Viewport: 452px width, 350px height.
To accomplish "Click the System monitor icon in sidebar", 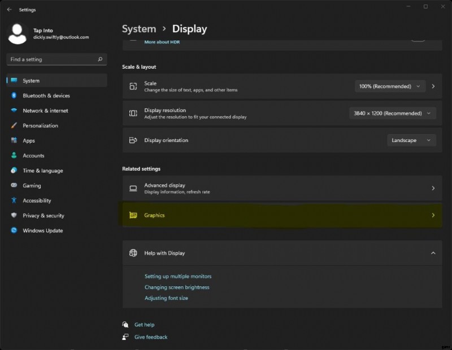I will [x=14, y=81].
